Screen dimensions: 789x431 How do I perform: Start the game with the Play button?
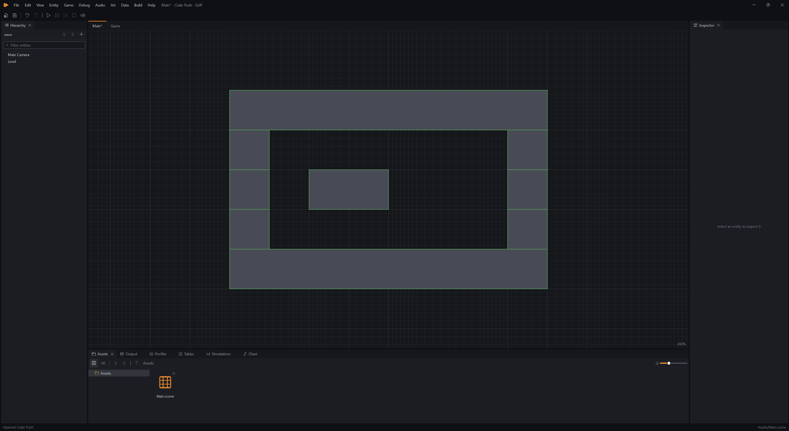(x=48, y=15)
